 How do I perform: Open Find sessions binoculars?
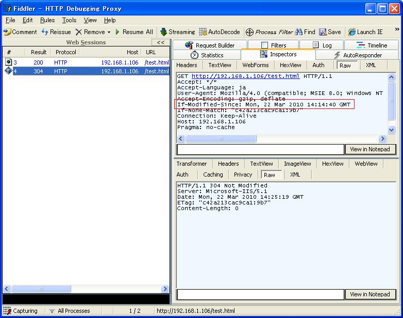tap(299, 32)
